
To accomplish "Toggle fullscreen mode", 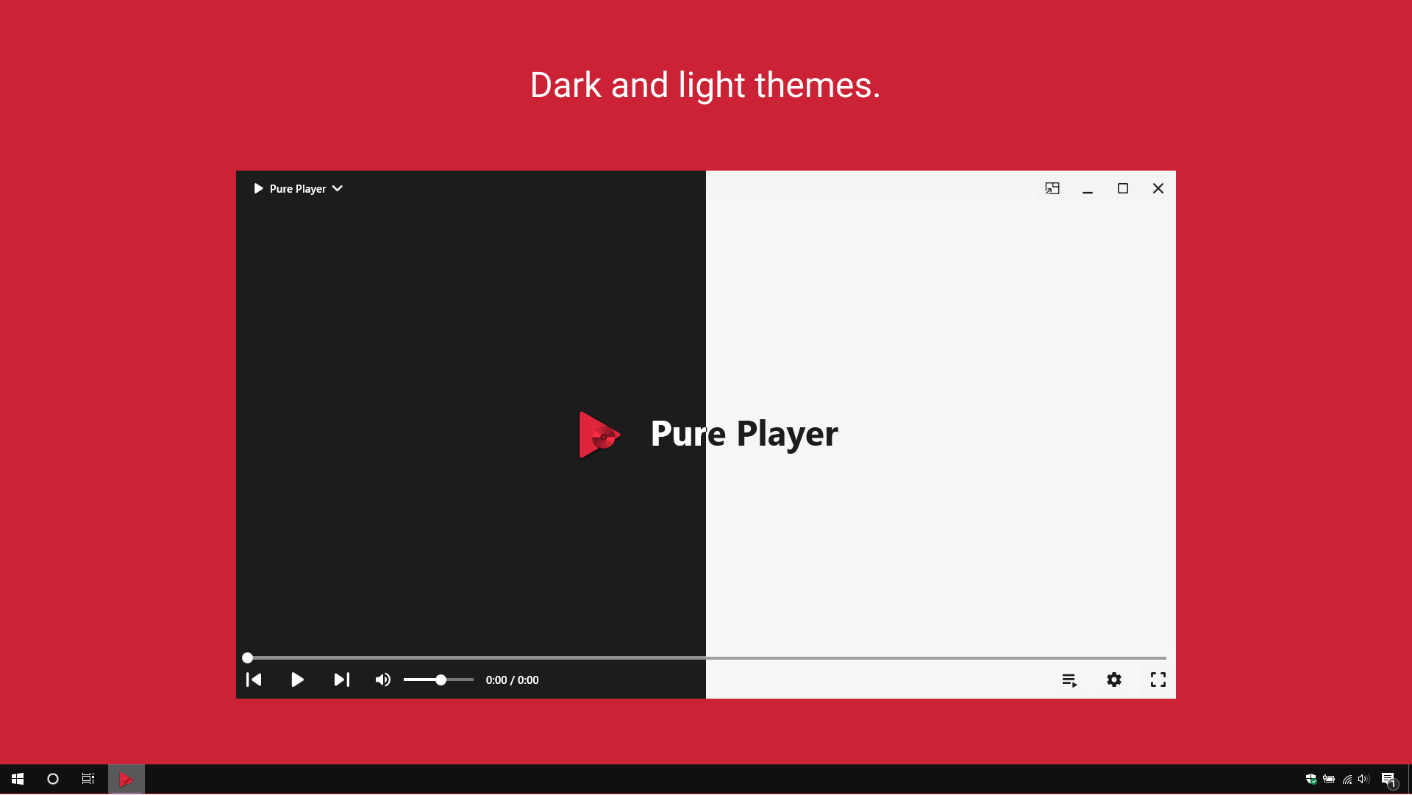I will (x=1158, y=680).
